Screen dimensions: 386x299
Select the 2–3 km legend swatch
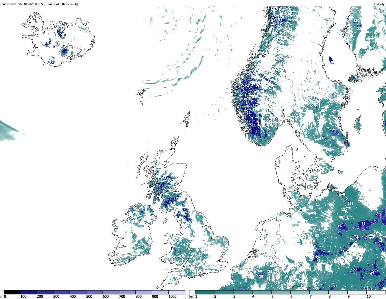click(224, 292)
